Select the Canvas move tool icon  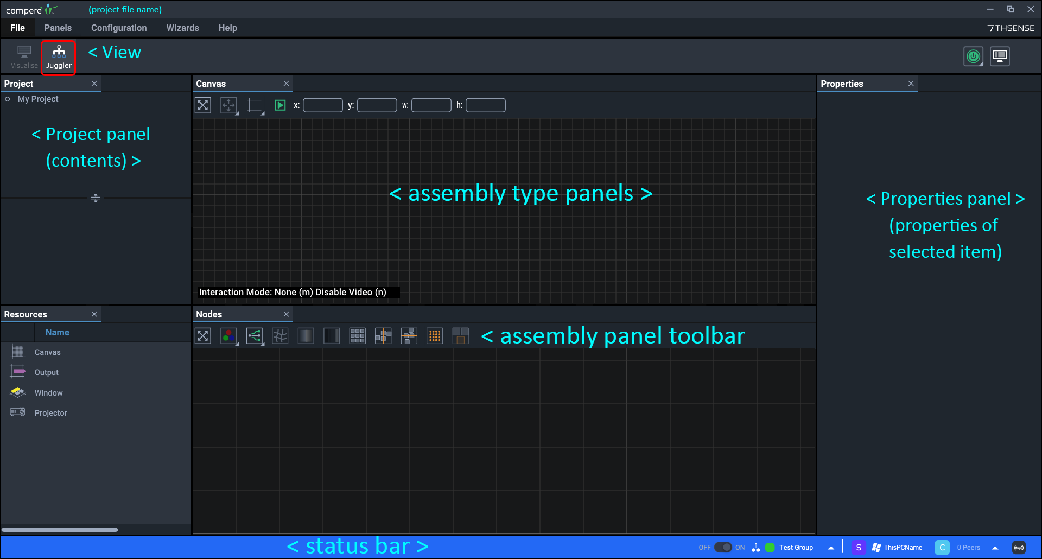pos(229,105)
